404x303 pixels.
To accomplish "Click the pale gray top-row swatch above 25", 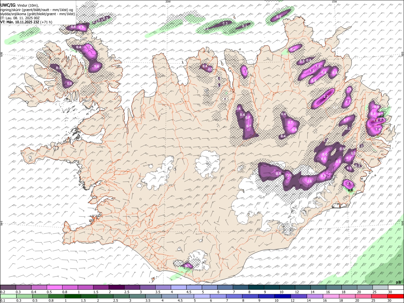I will (381, 288).
